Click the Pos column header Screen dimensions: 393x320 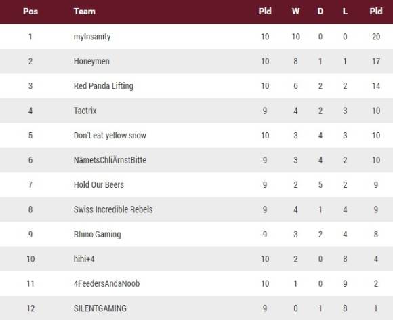[x=30, y=12]
